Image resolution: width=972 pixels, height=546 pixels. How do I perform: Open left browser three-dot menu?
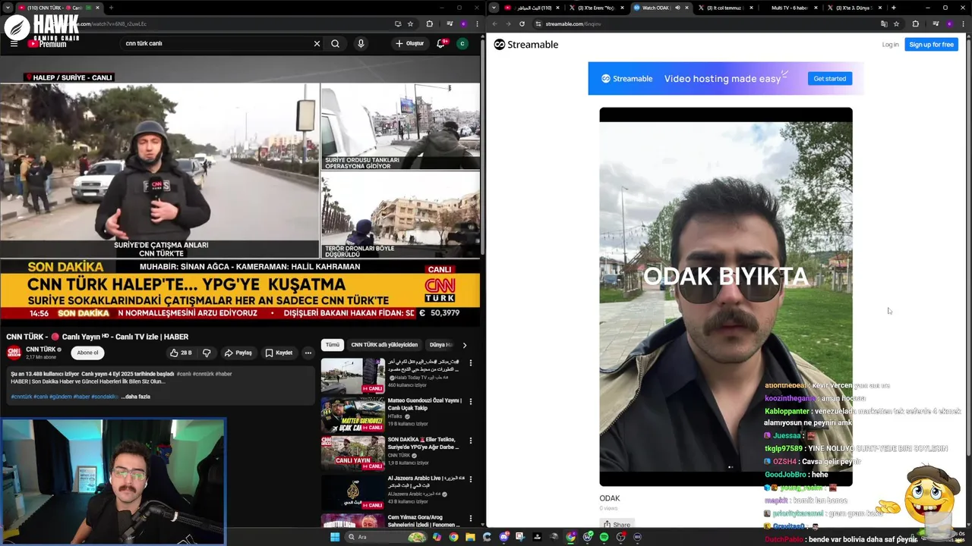click(x=478, y=24)
